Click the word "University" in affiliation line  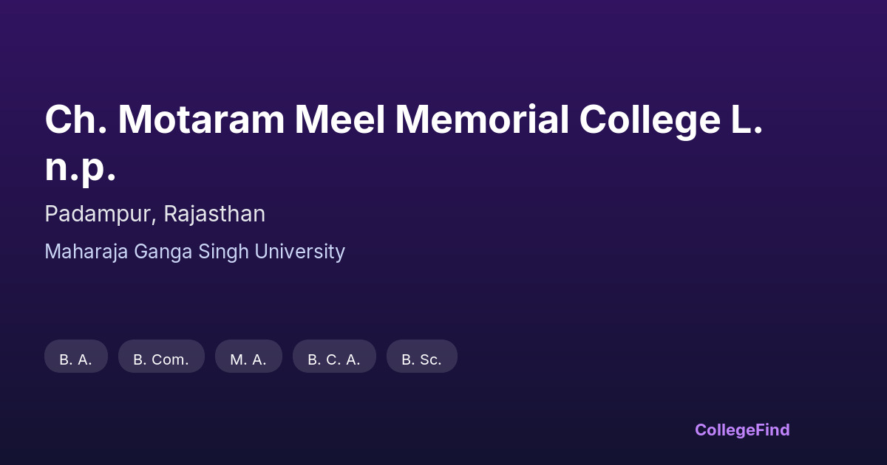299,252
